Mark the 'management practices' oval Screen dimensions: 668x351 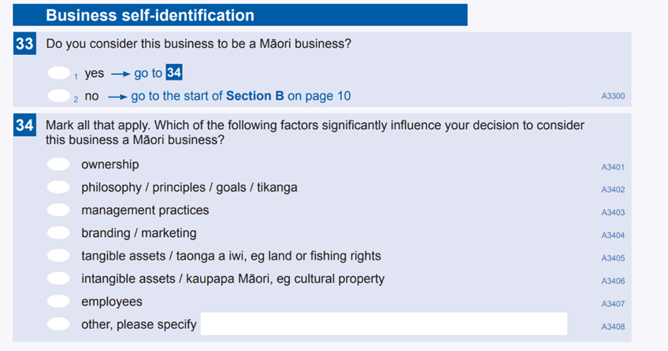[58, 210]
